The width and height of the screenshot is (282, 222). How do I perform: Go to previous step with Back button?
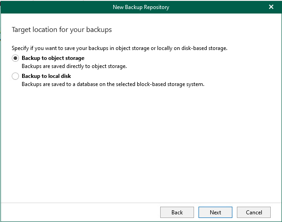(x=177, y=212)
